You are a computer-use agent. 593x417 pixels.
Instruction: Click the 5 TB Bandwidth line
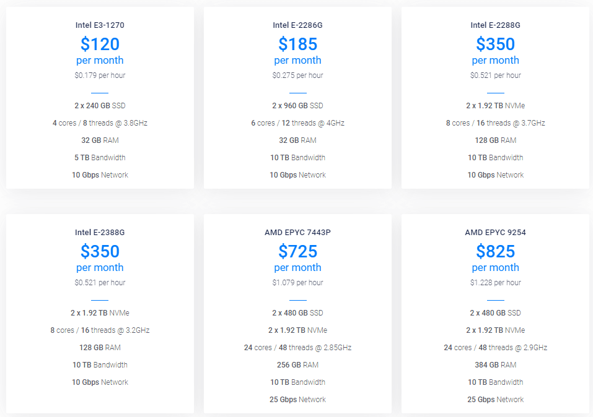100,158
